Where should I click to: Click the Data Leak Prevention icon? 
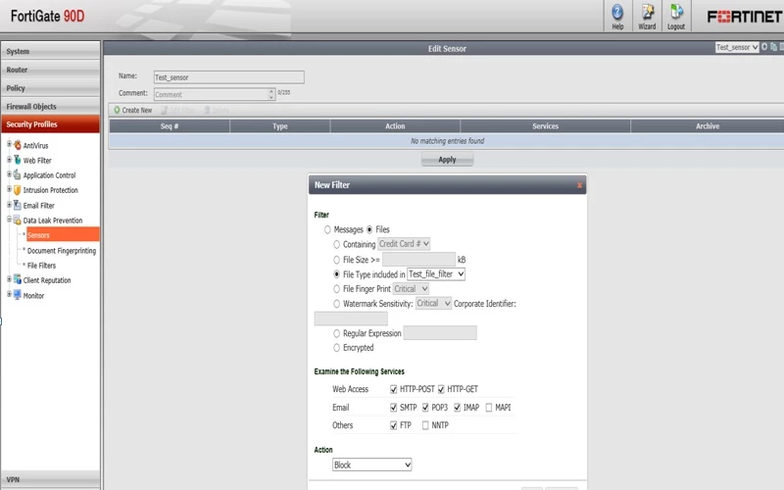coord(18,220)
